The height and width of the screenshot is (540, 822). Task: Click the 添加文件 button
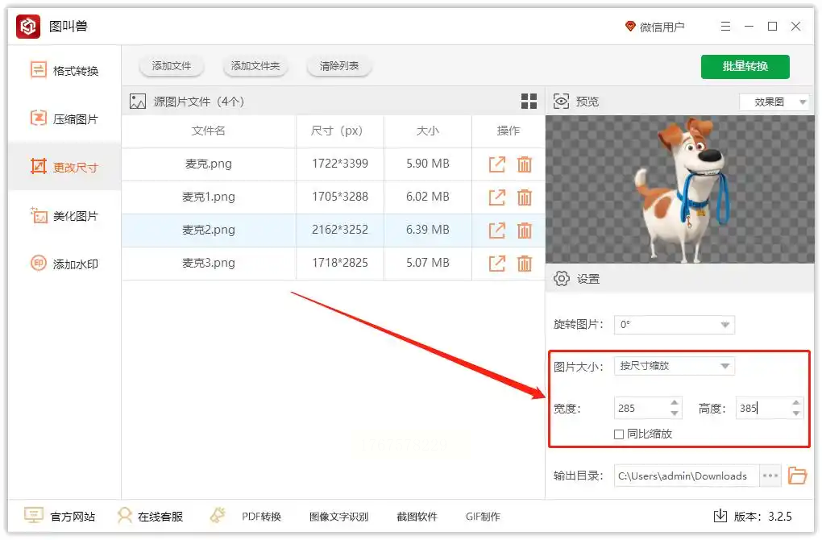(172, 66)
